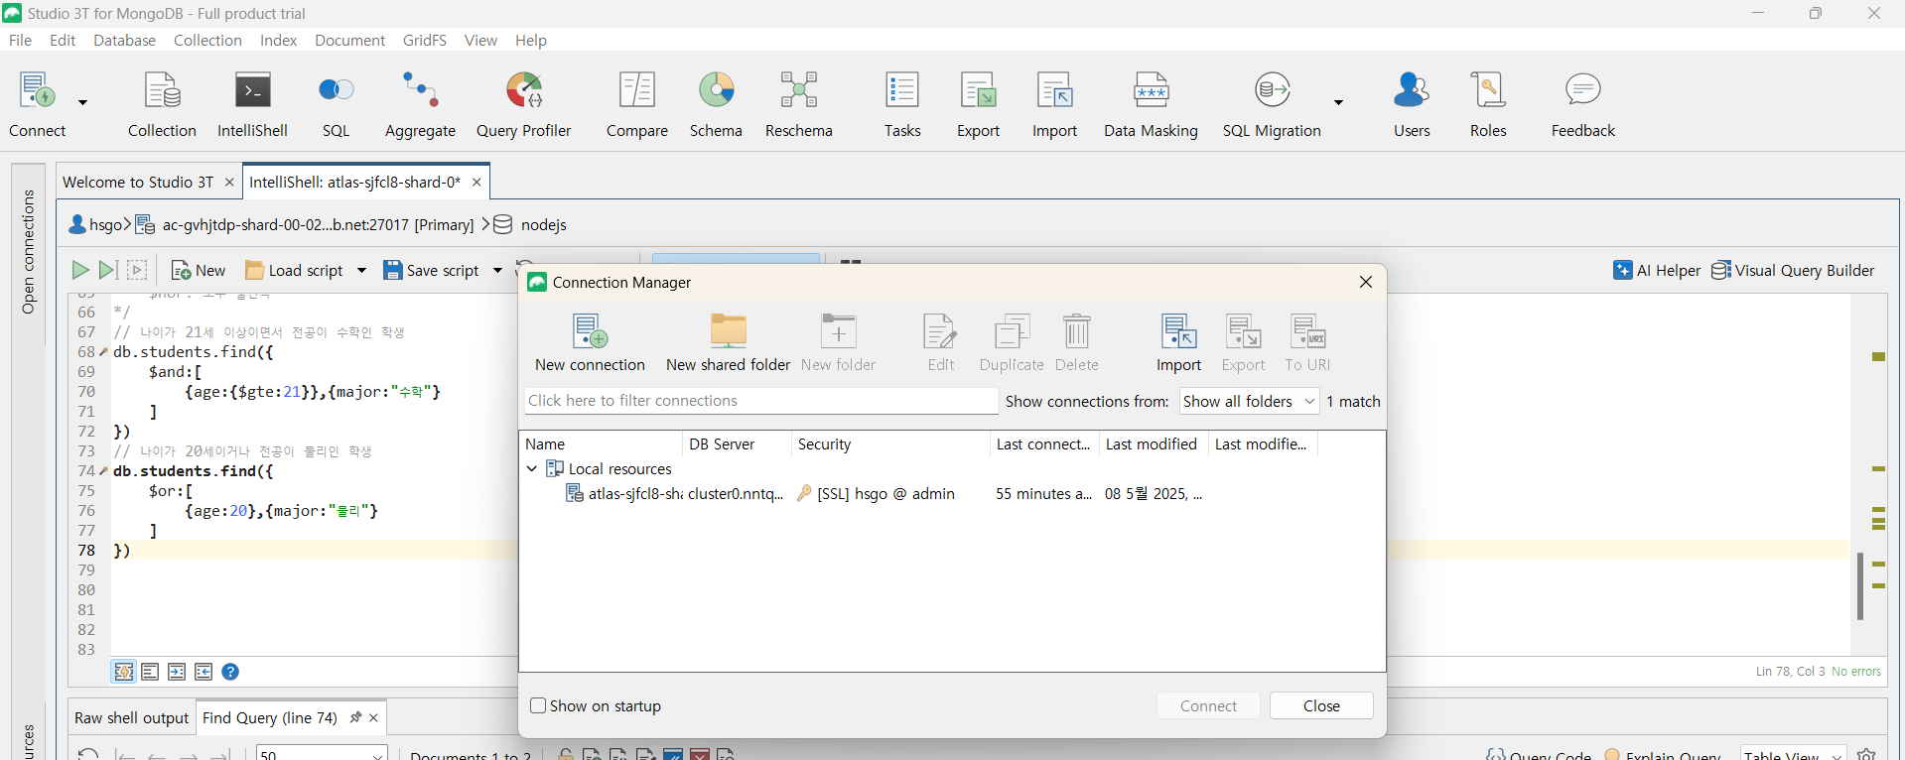The height and width of the screenshot is (760, 1905).
Task: Open the Tasks manager
Action: point(902,103)
